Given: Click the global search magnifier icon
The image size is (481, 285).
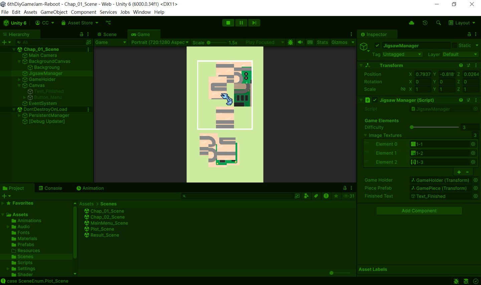Looking at the screenshot, I should [439, 23].
